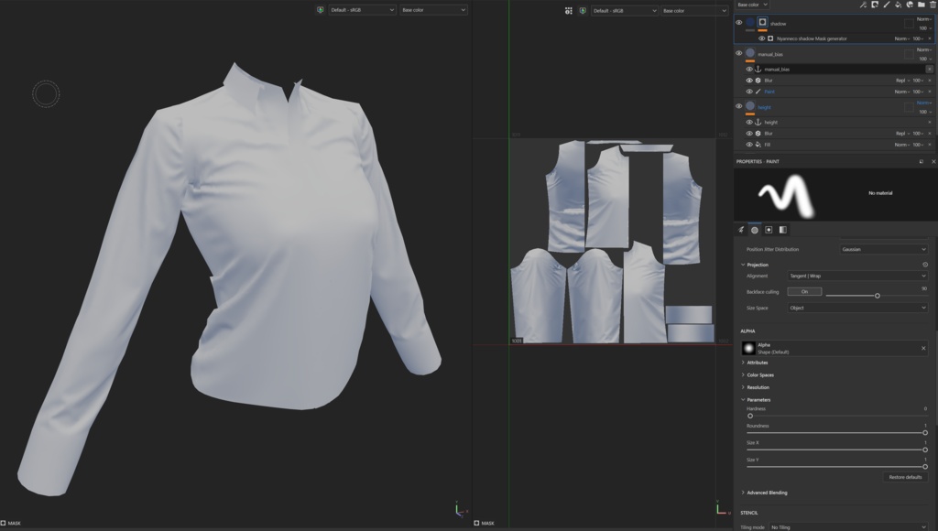Screen dimensions: 938x531
Task: Add a fill layer with bucket icon
Action: point(898,5)
